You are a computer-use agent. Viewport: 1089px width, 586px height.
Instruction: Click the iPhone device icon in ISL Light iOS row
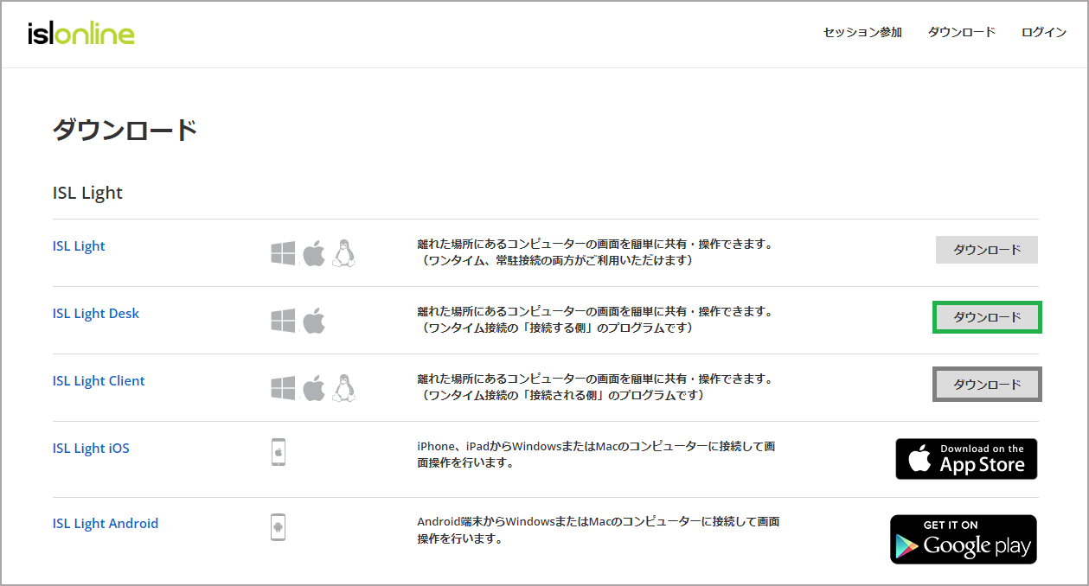pyautogui.click(x=279, y=452)
